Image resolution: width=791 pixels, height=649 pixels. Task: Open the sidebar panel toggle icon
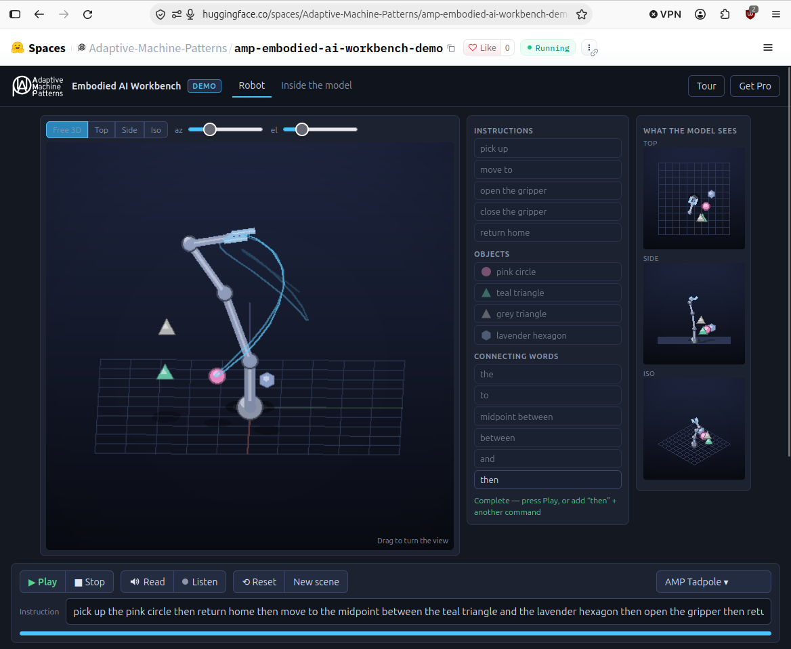[x=15, y=14]
